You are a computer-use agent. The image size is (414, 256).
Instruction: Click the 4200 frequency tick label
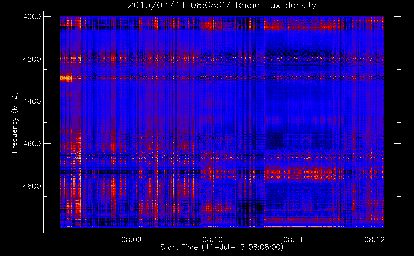[32, 59]
